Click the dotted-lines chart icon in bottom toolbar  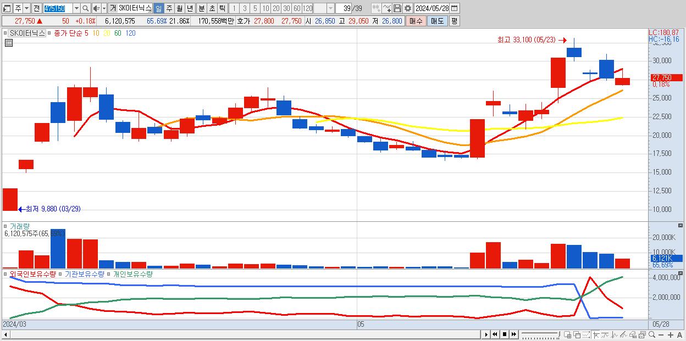coord(587,334)
